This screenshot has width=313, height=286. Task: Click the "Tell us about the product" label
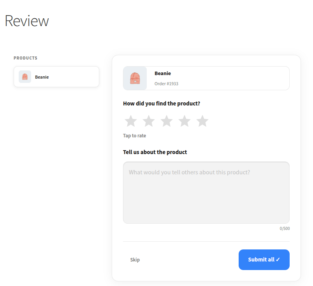point(155,152)
